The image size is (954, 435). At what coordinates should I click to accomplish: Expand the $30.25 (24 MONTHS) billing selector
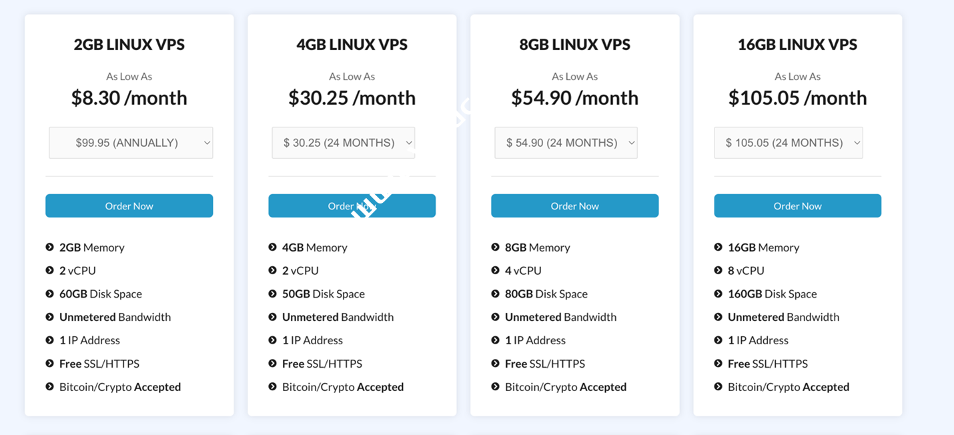coord(344,143)
